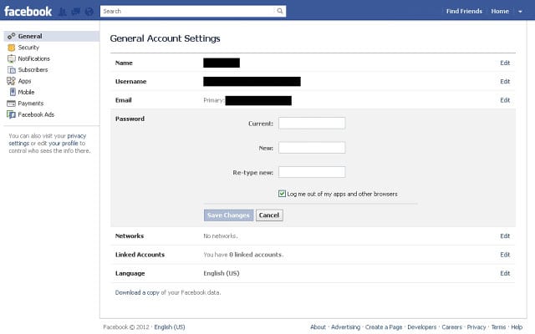Open Create a Page footer link
Image resolution: width=535 pixels, height=334 pixels.
(x=384, y=326)
